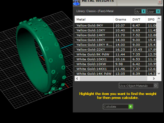
Task: Toggle the GV library switch
Action: click(140, 11)
